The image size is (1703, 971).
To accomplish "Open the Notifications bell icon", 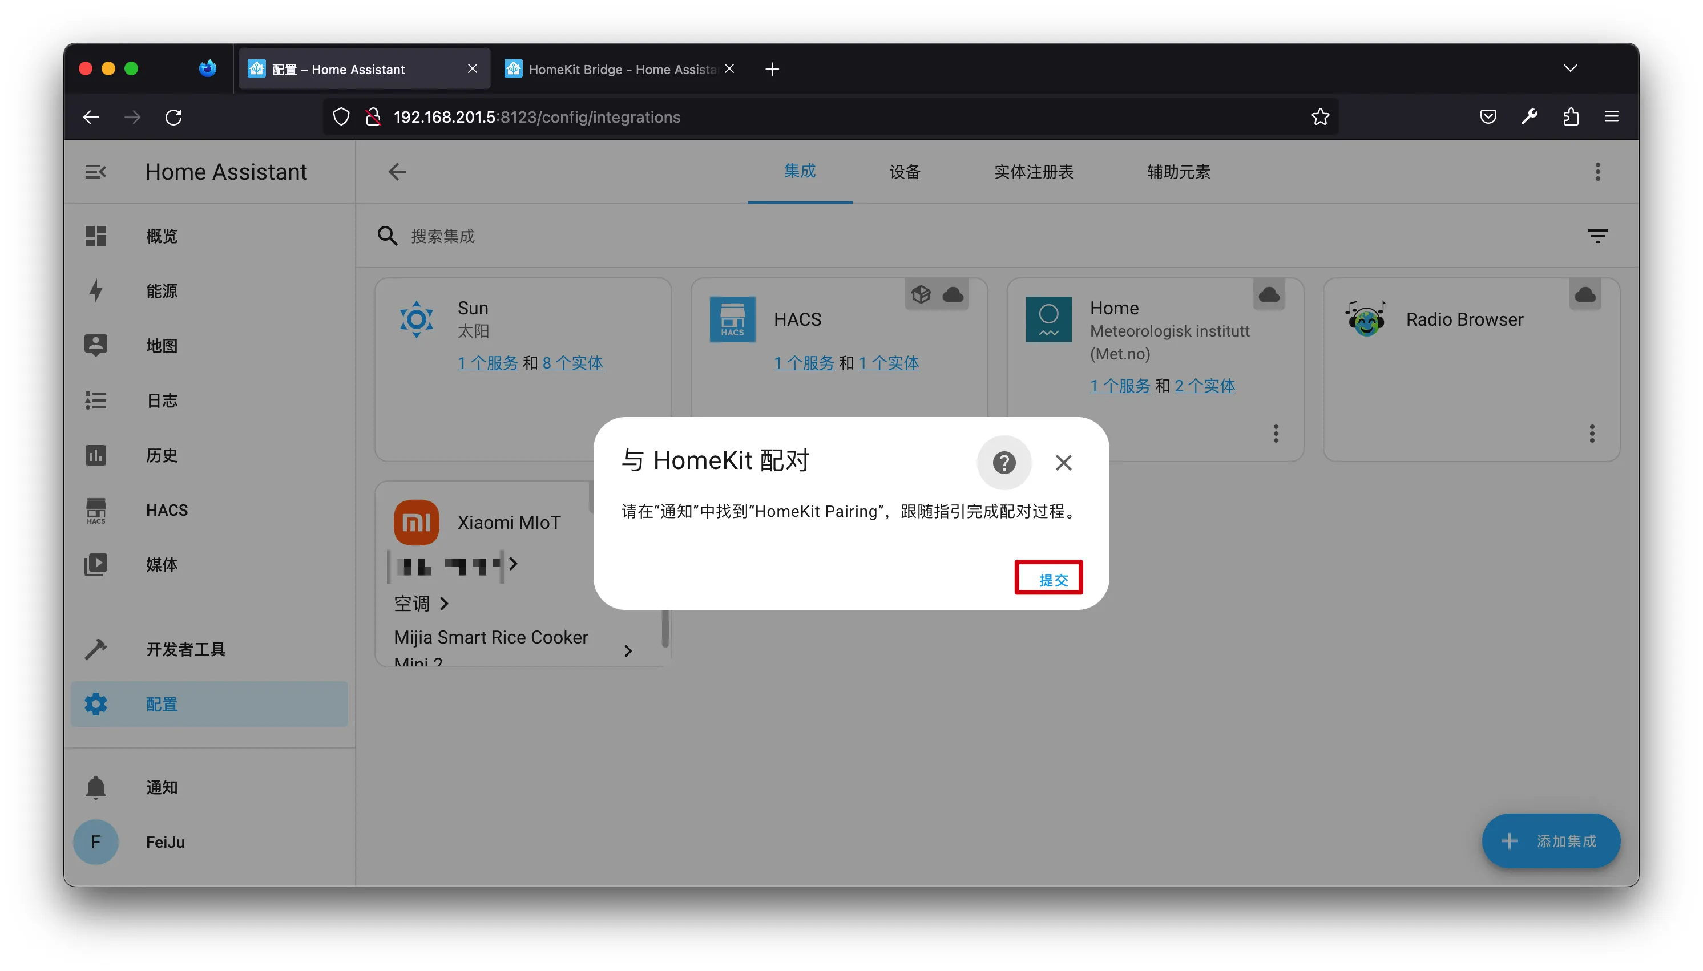I will (95, 787).
